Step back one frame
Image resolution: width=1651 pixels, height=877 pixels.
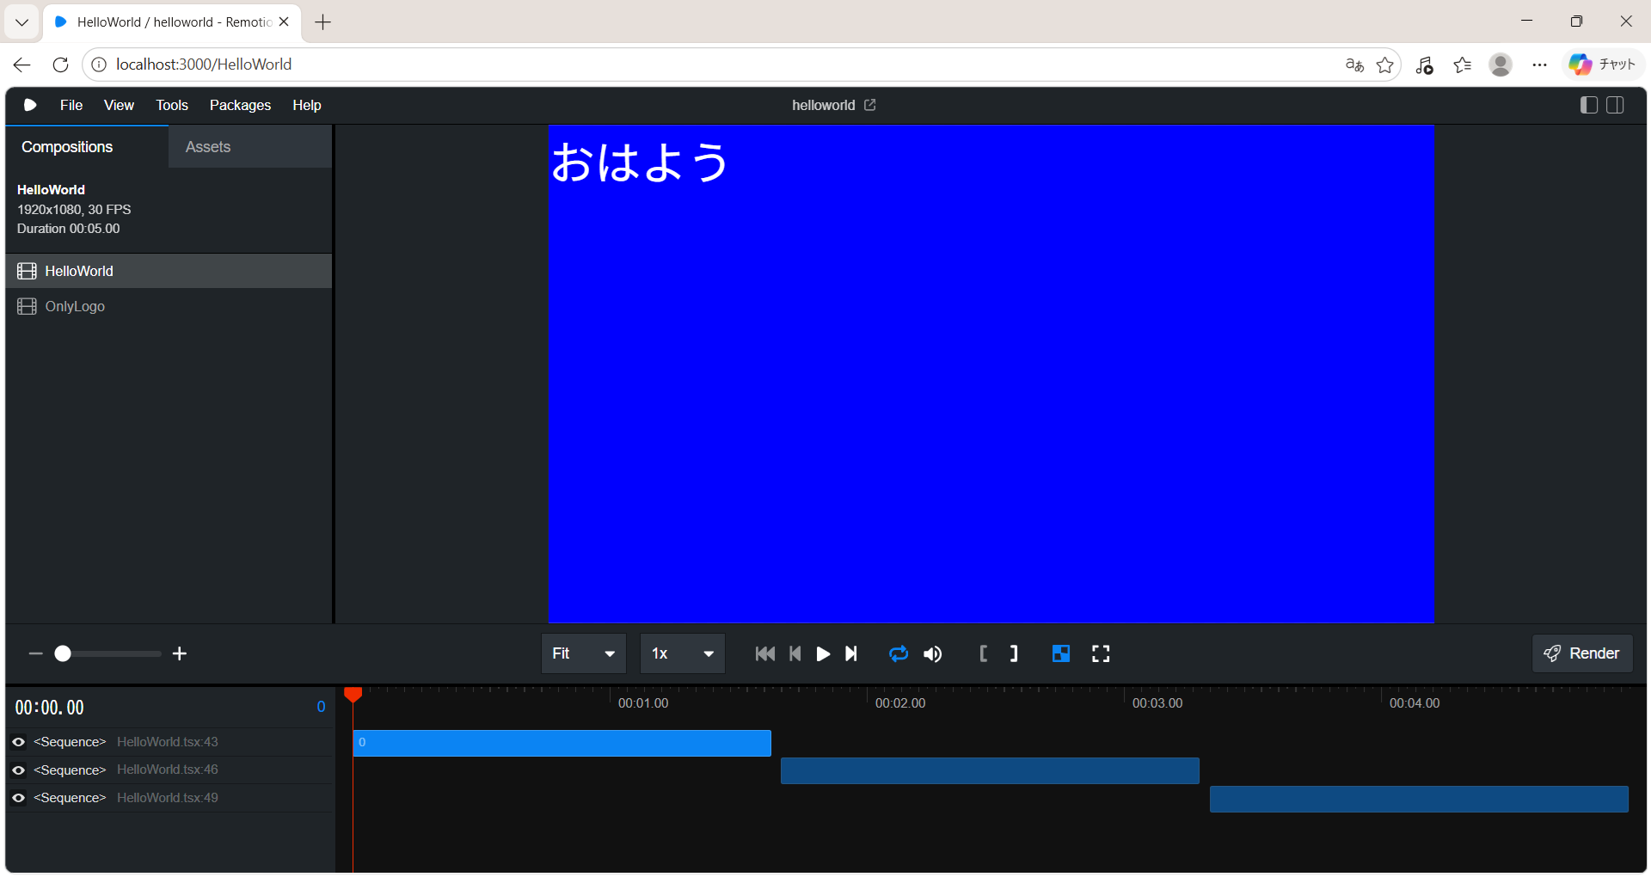(795, 654)
